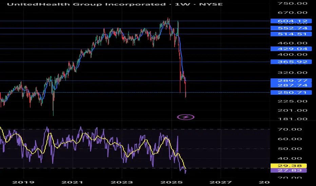Viewport: 316px width, 186px height.
Task: Select the 289.77 price level label
Action: (291, 80)
